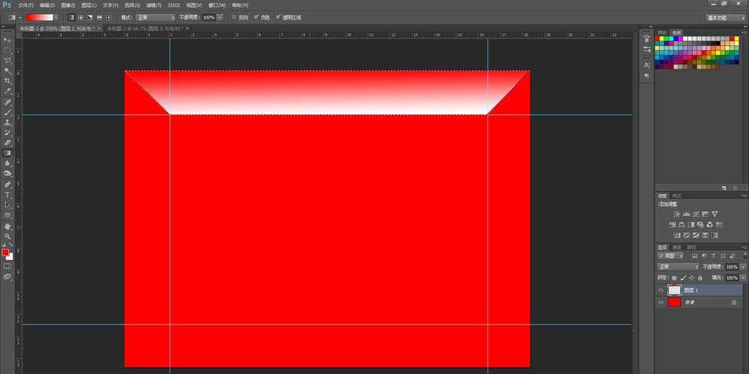Select the Horizontal Type tool

pos(7,194)
